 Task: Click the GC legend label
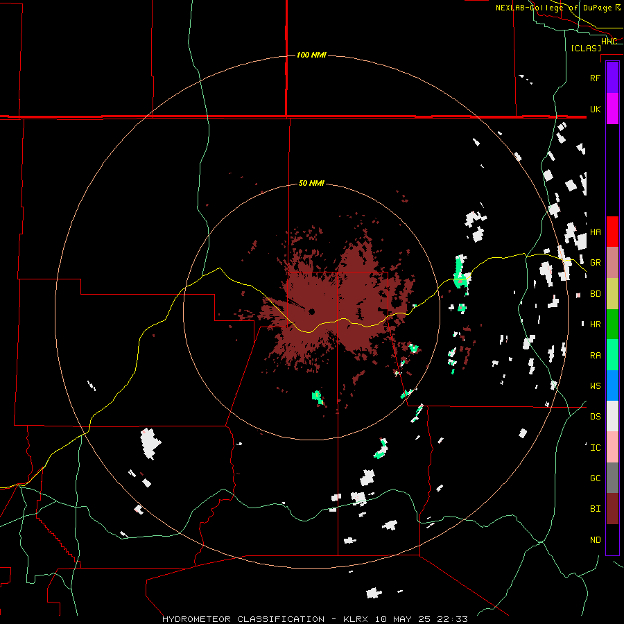coord(595,478)
